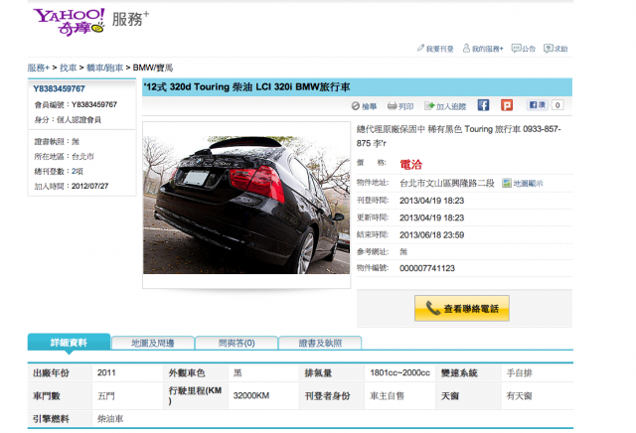
Task: Open 我要刊登 link with pencil icon
Action: [x=435, y=49]
